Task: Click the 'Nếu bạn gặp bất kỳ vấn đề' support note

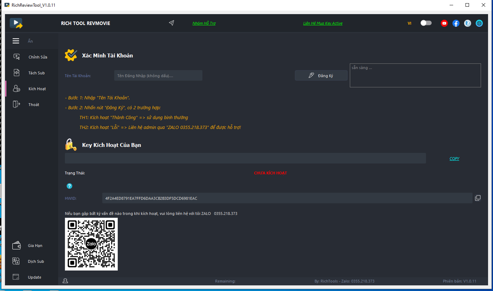Action: pos(151,213)
